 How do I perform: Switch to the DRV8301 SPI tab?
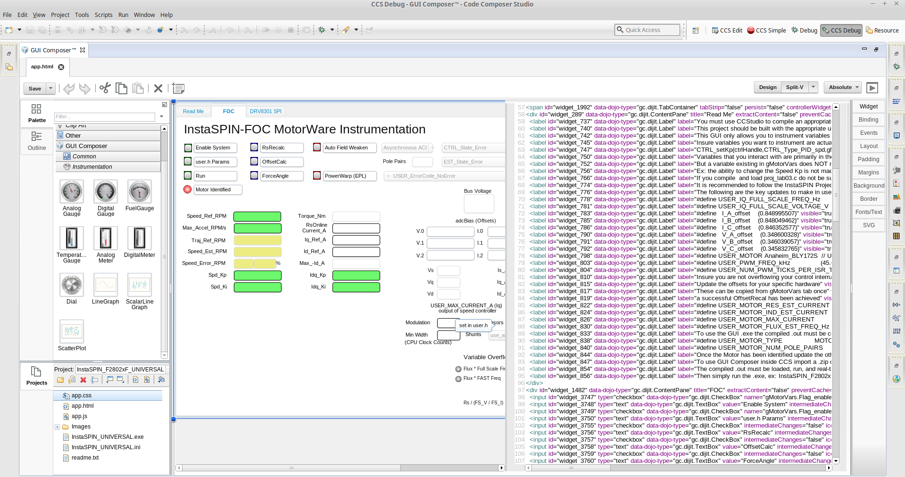point(266,111)
